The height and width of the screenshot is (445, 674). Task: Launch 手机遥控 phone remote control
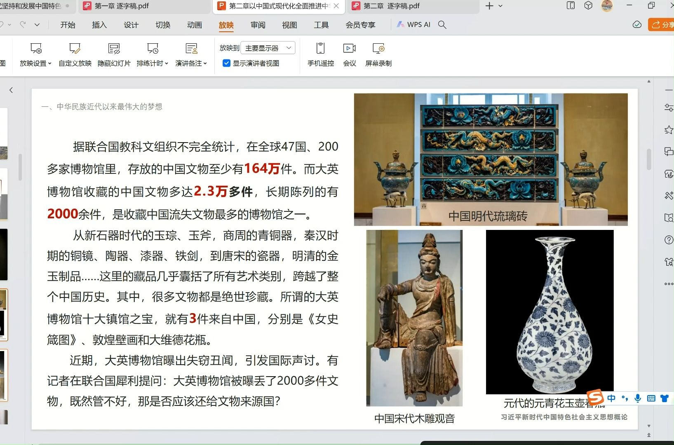pos(320,54)
